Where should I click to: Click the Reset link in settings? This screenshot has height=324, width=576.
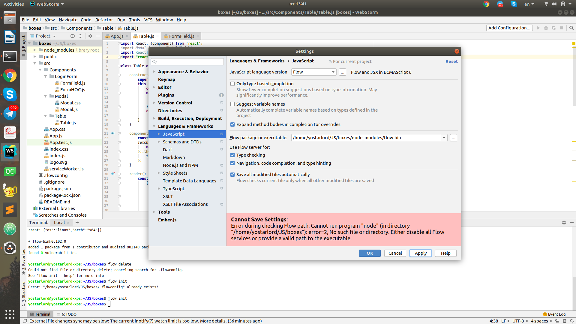pos(451,61)
